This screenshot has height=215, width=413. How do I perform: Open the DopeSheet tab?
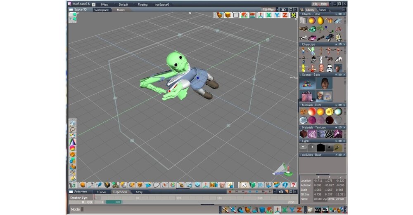(x=120, y=192)
